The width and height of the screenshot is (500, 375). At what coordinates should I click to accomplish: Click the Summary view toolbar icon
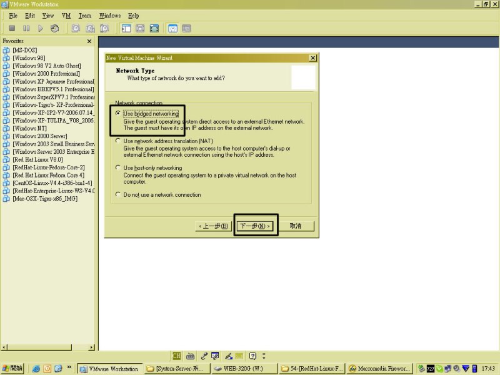172,28
